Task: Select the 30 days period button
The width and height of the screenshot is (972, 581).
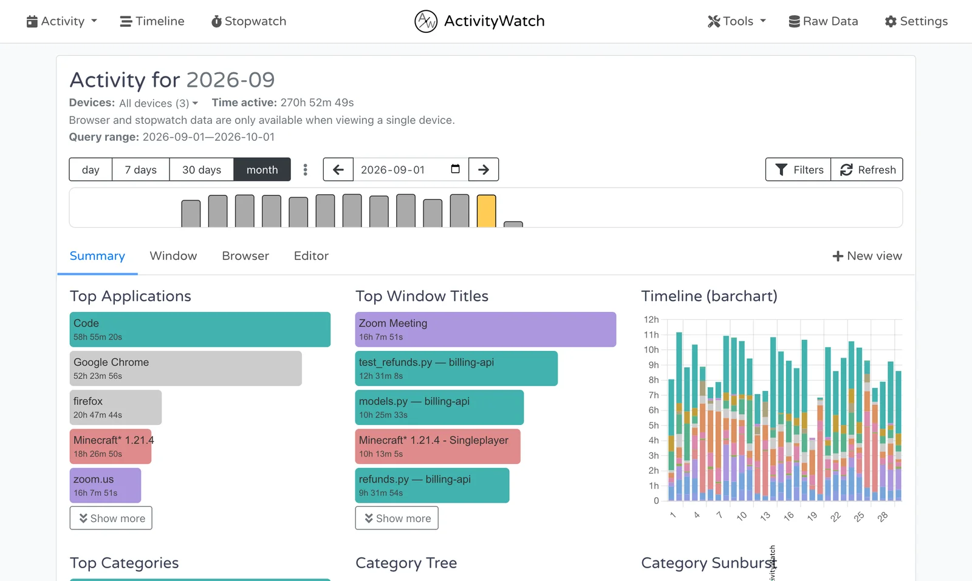Action: (x=202, y=169)
